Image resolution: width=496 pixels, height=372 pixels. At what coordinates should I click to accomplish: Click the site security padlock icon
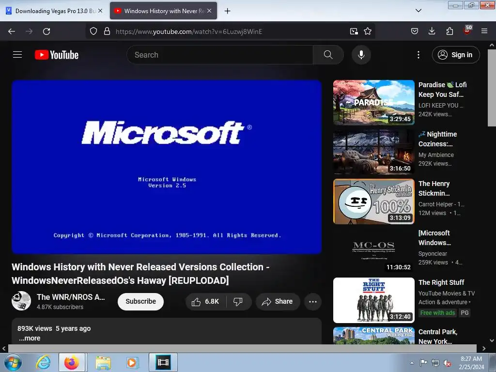point(107,31)
